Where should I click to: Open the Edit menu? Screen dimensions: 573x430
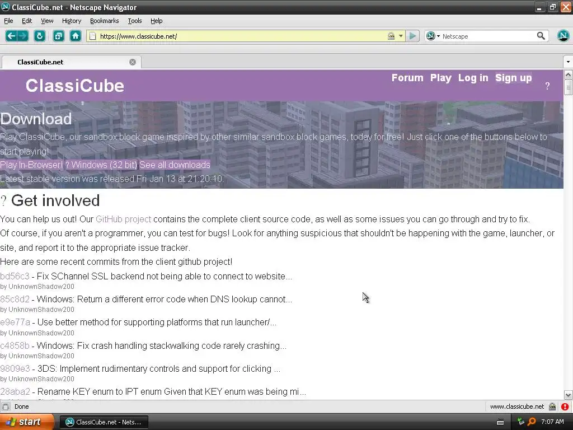point(27,21)
